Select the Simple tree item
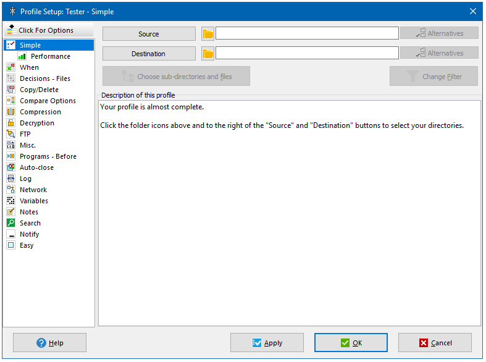This screenshot has height=362, width=486. [49, 45]
